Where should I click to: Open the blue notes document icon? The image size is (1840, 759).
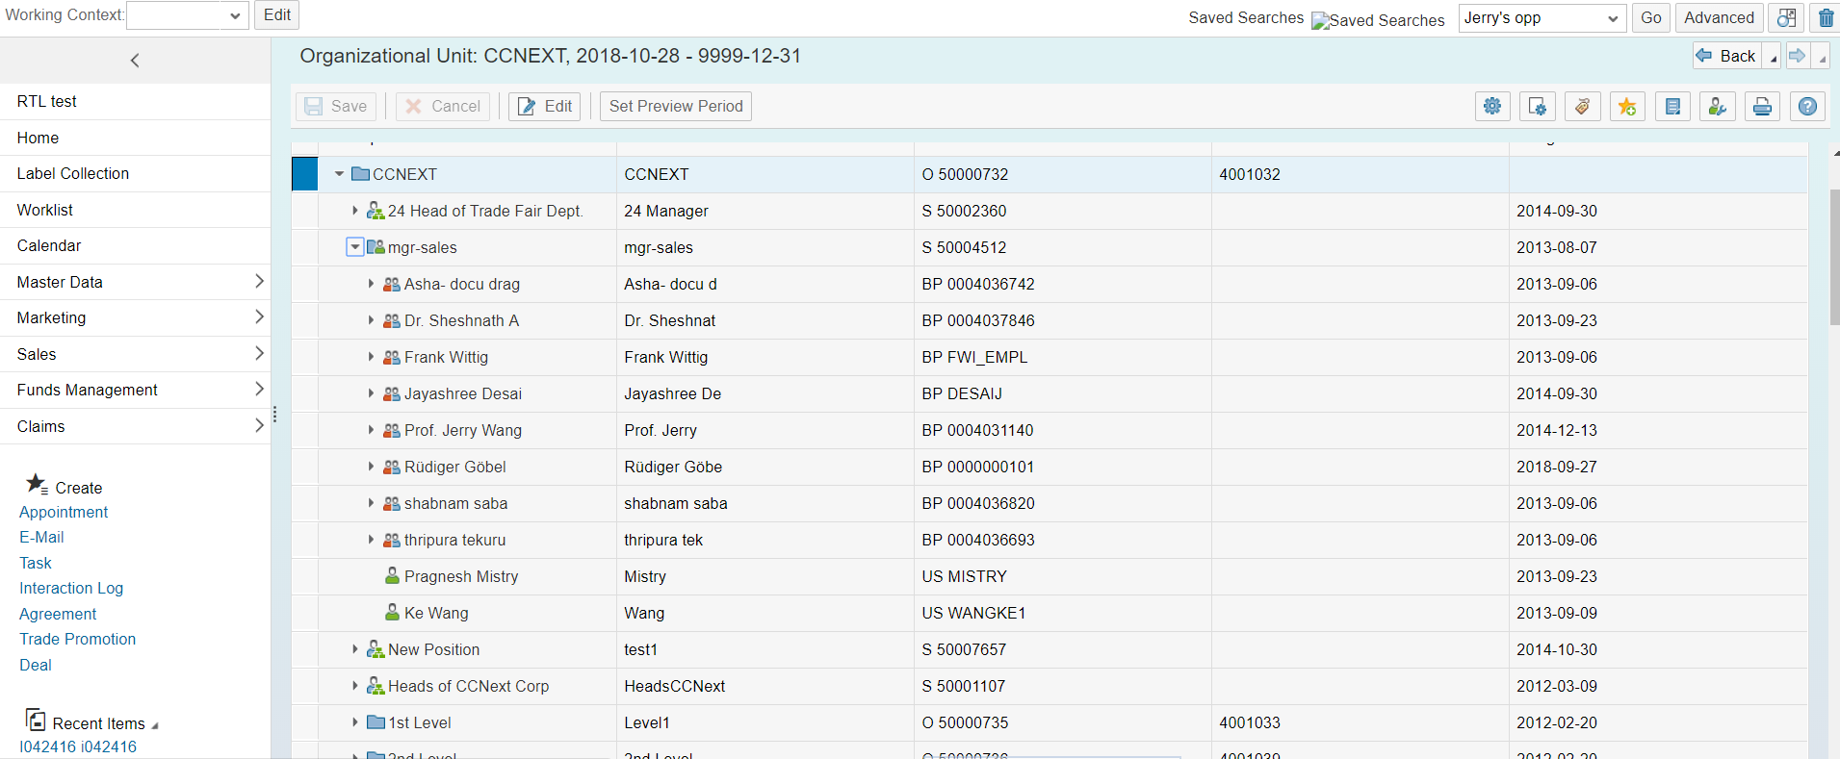tap(1672, 106)
